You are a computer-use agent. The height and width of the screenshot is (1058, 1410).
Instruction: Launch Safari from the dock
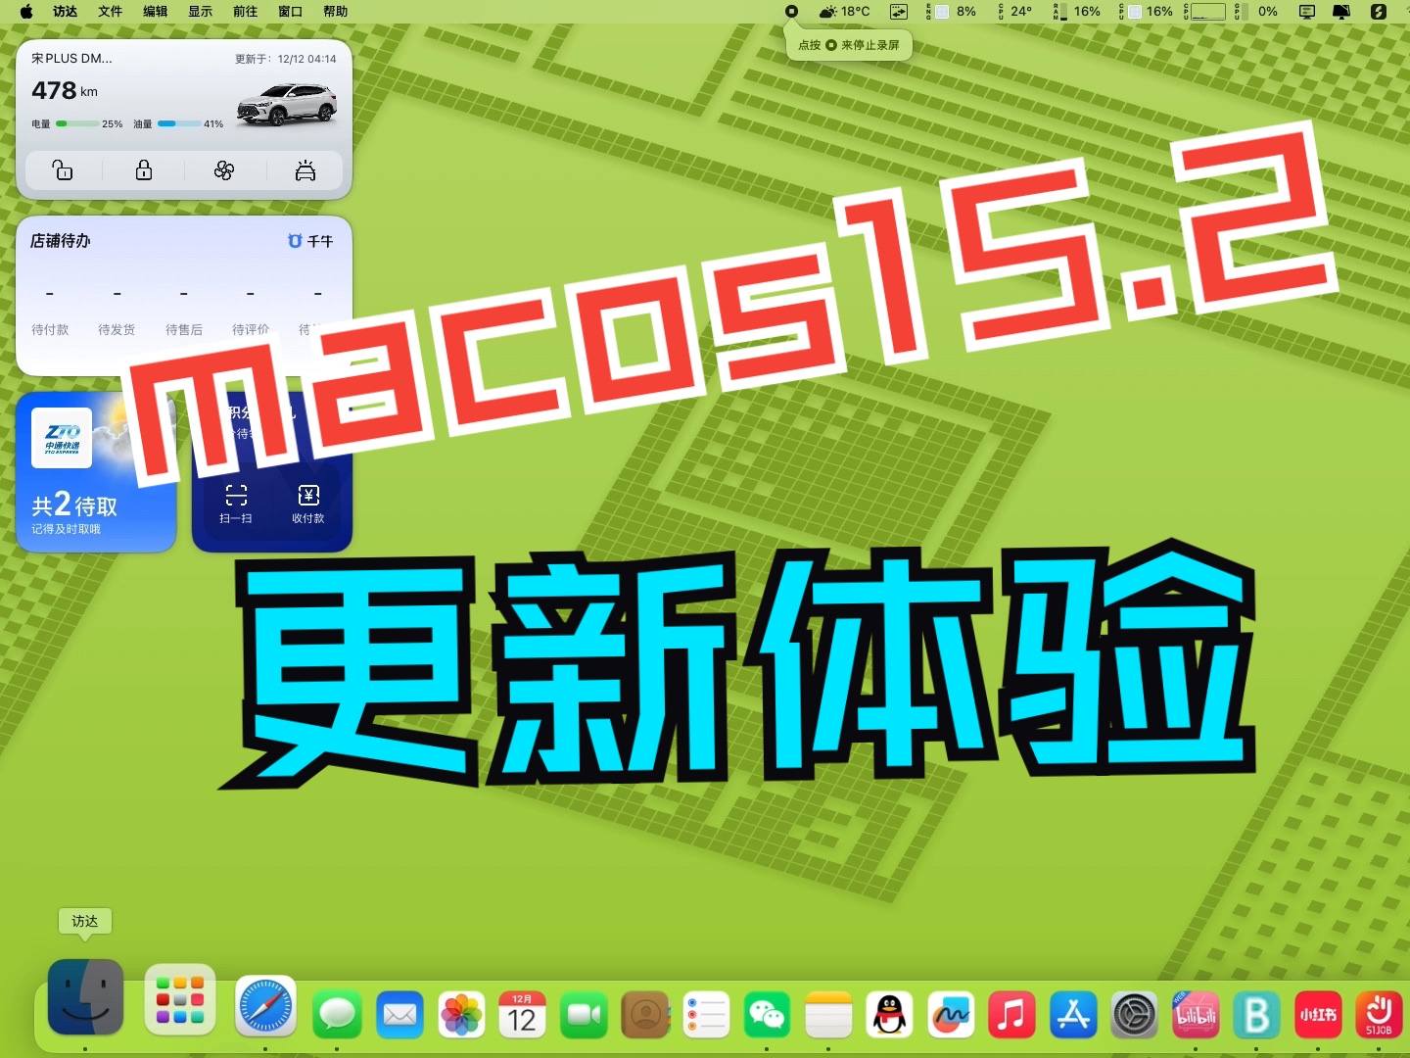pos(265,1007)
